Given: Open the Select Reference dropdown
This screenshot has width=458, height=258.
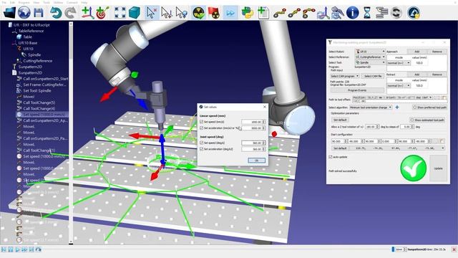Looking at the screenshot, I should point(371,57).
